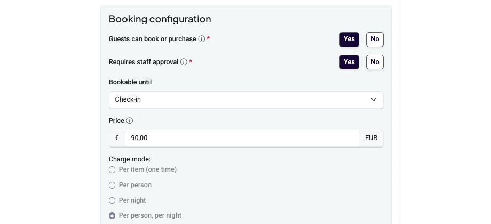Click the Charge mode: label
This screenshot has height=224, width=491.
click(130, 159)
